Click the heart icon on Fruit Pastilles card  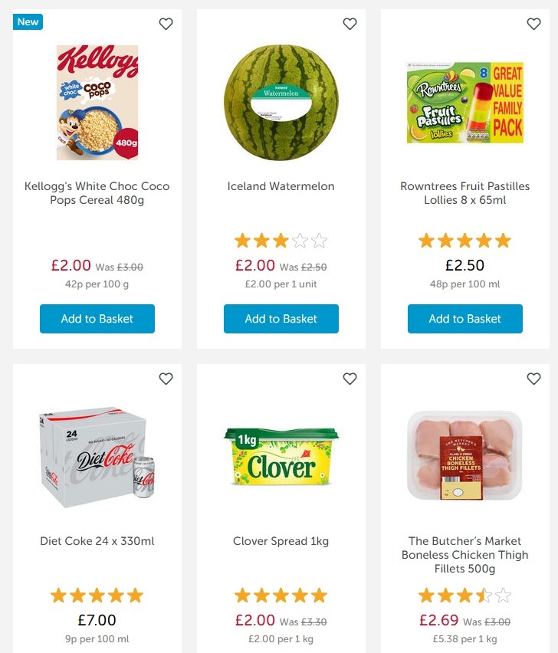point(533,24)
